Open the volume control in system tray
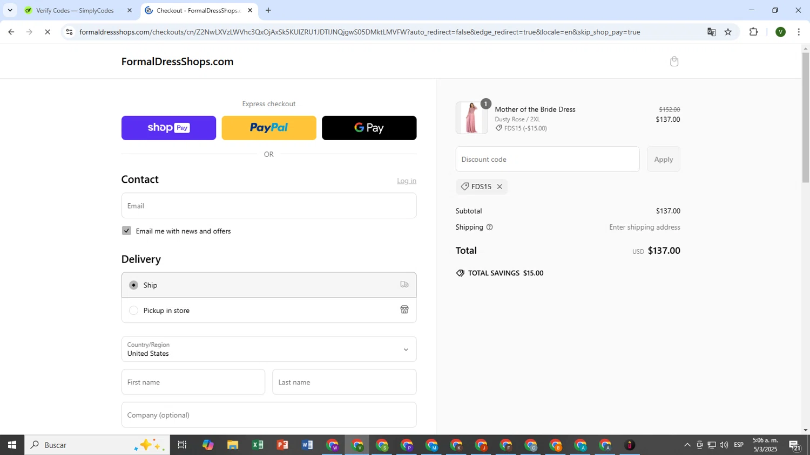 [x=724, y=445]
